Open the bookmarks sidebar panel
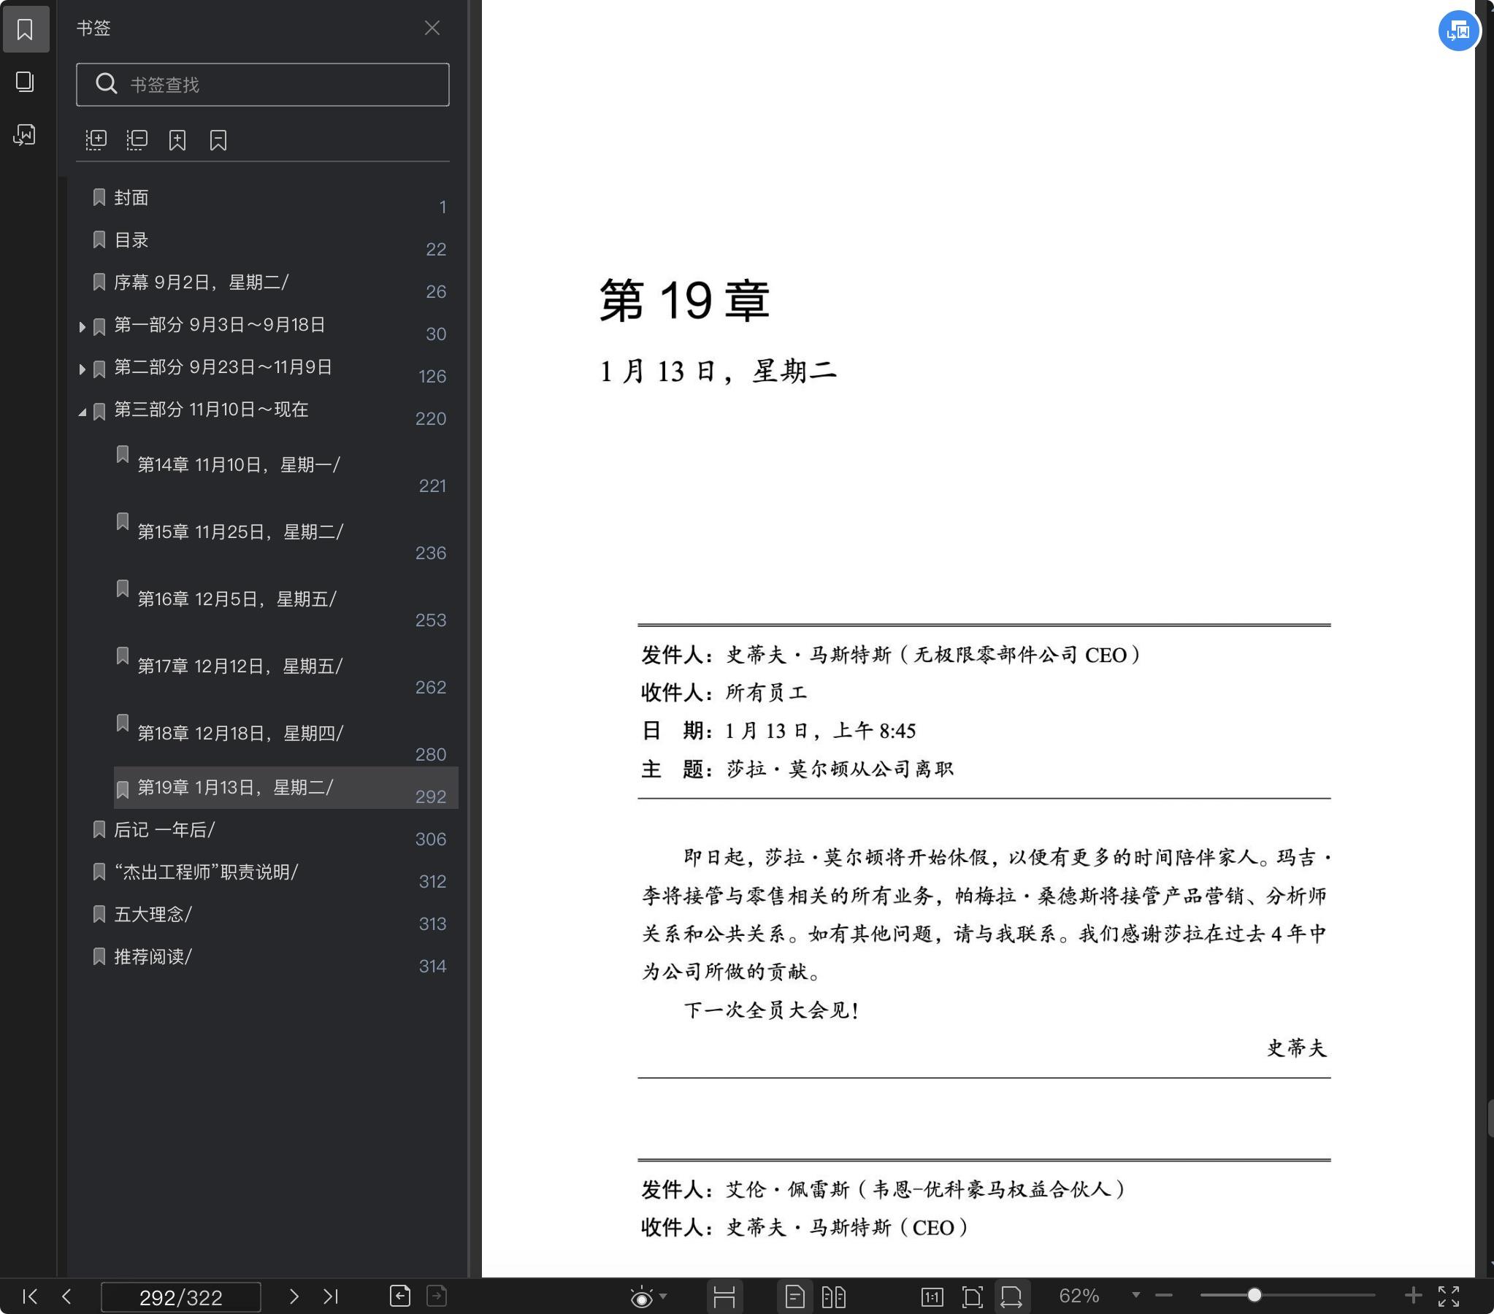 click(26, 29)
